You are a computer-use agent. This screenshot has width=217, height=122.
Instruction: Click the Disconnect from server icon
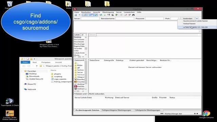113,15
